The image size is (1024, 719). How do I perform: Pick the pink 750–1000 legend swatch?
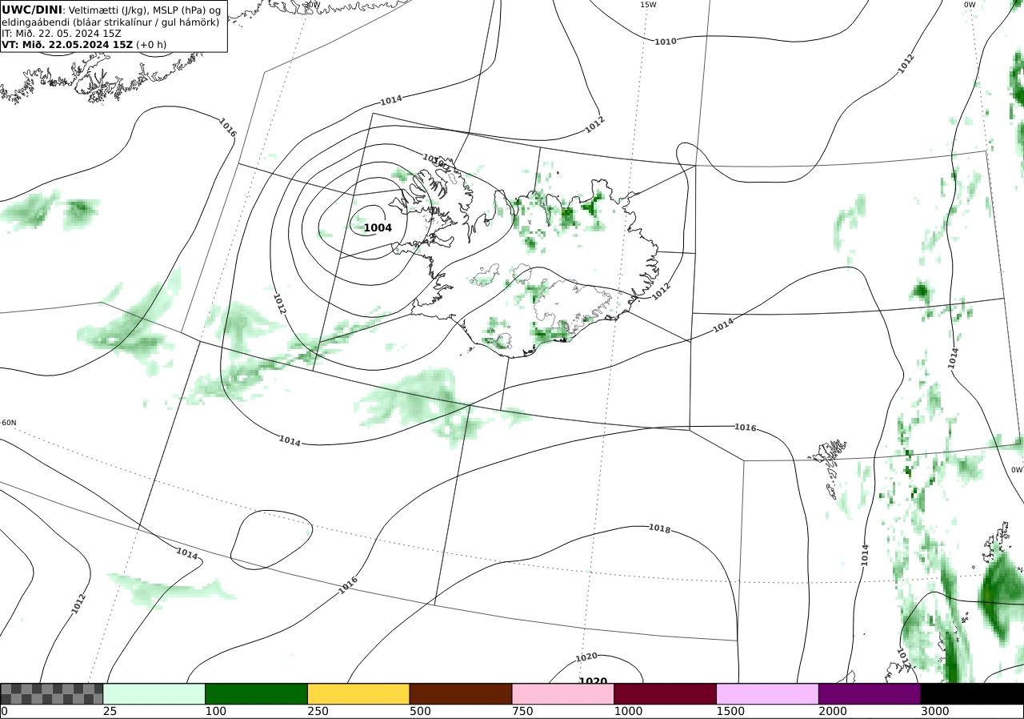[563, 693]
